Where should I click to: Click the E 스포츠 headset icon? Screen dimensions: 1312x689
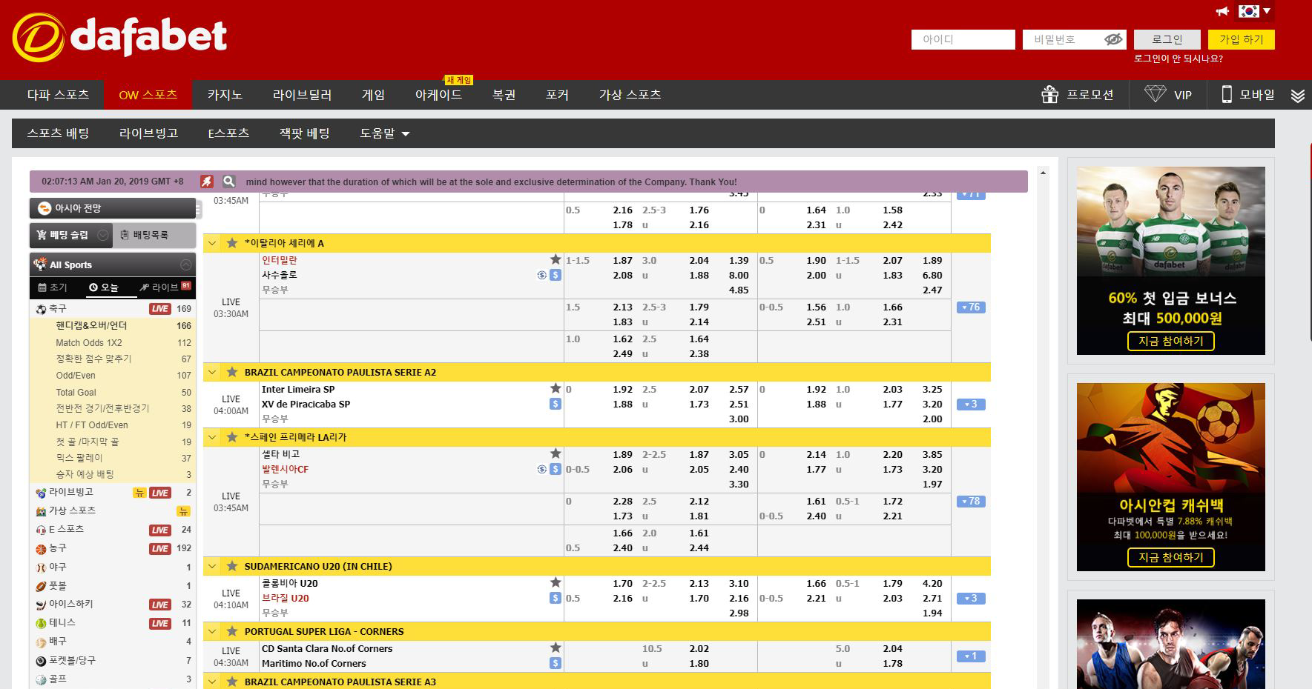pos(41,530)
